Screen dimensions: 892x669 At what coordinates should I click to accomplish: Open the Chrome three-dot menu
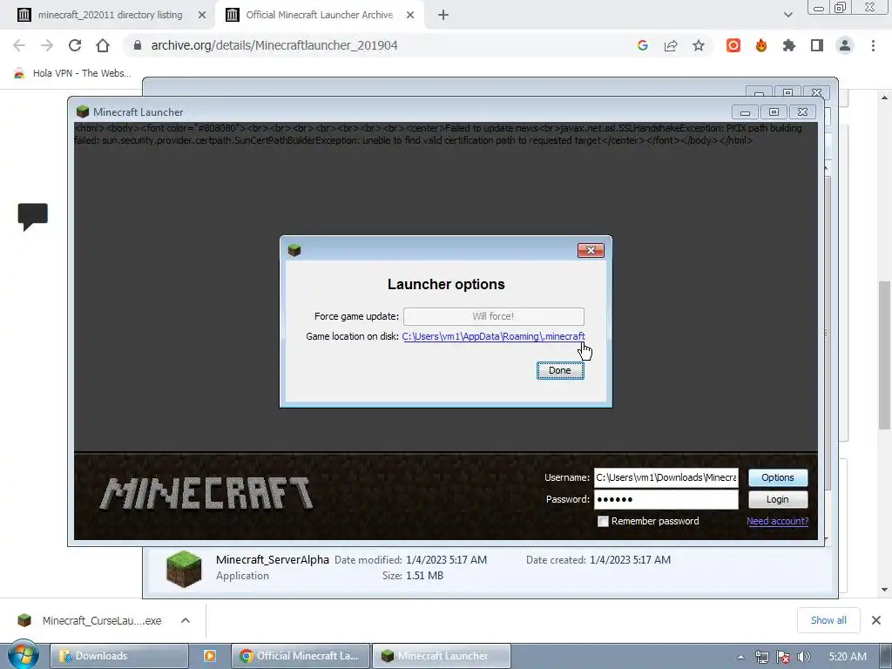coord(873,45)
